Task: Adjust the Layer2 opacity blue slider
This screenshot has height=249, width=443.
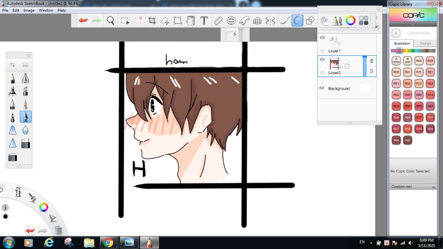Action: (365, 66)
